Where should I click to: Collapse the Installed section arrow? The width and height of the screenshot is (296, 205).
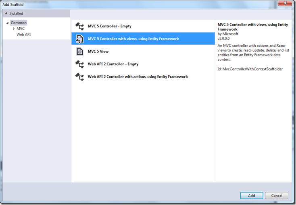click(6, 13)
